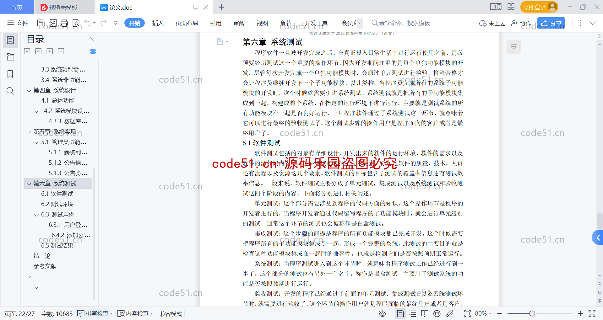603x320 pixels.
Task: Click the 协作 collaborate button
Action: pyautogui.click(x=521, y=23)
